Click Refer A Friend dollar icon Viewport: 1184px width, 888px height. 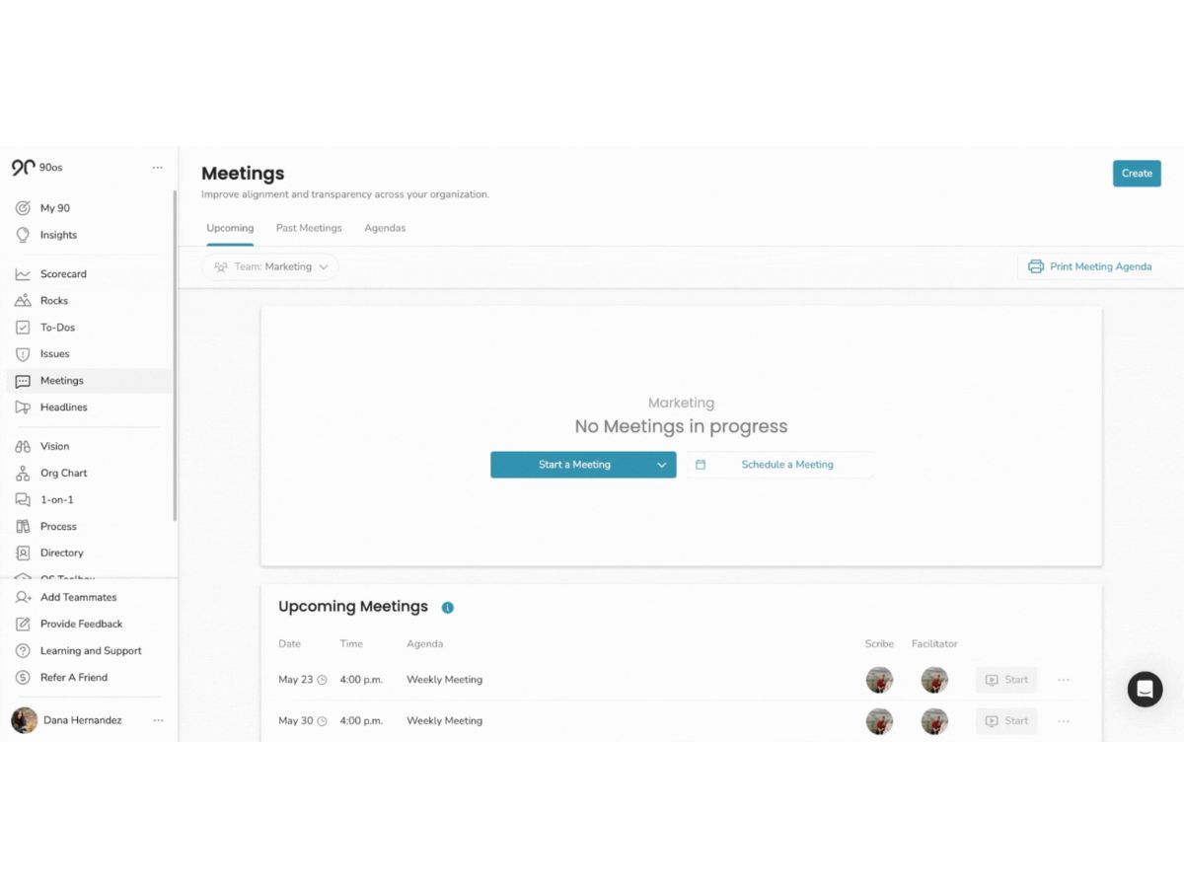tap(23, 678)
